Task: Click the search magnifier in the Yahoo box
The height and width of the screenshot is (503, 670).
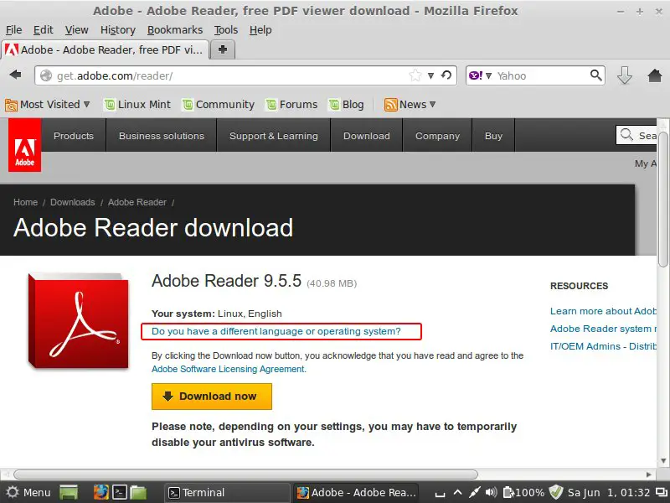Action: [x=596, y=75]
